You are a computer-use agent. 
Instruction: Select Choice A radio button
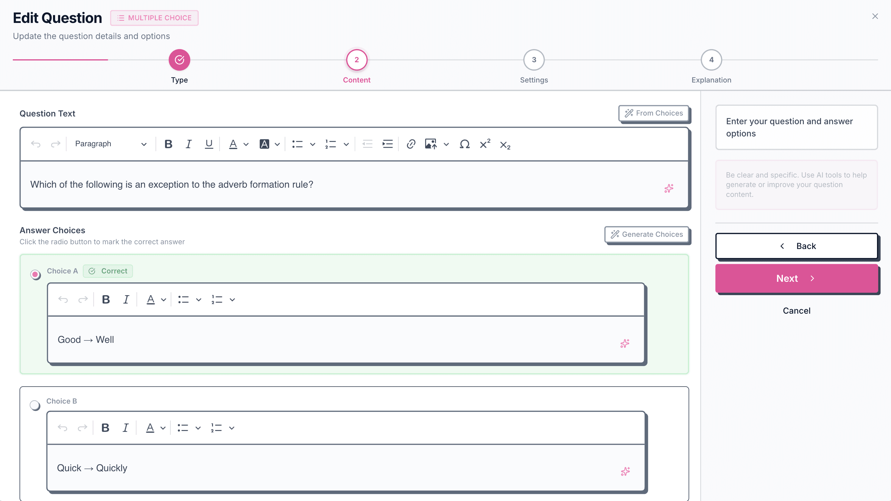[x=35, y=275]
